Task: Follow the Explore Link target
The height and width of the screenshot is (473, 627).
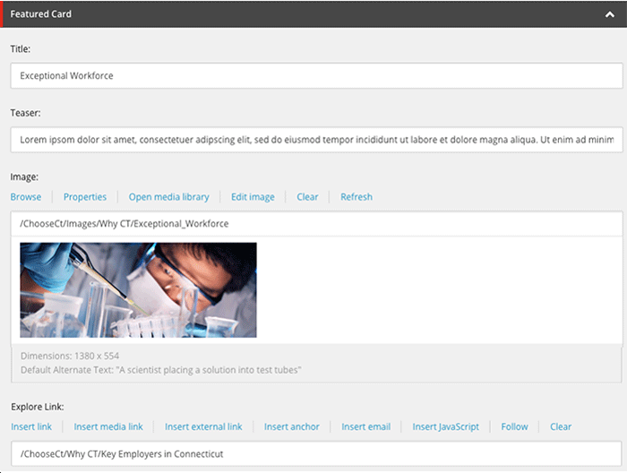Action: pos(515,427)
